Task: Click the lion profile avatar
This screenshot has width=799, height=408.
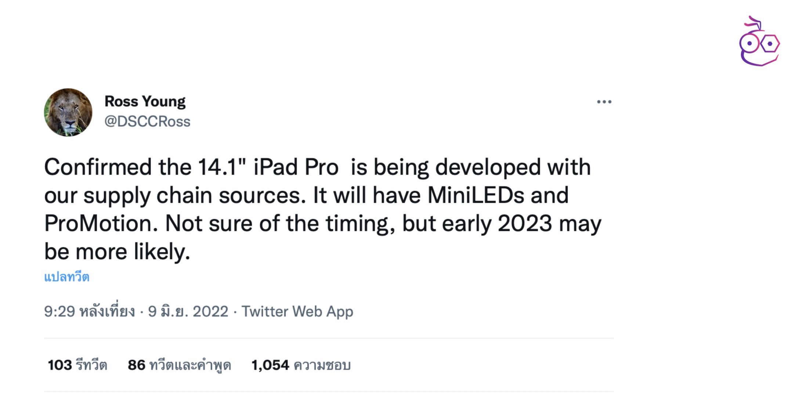Action: [x=68, y=112]
